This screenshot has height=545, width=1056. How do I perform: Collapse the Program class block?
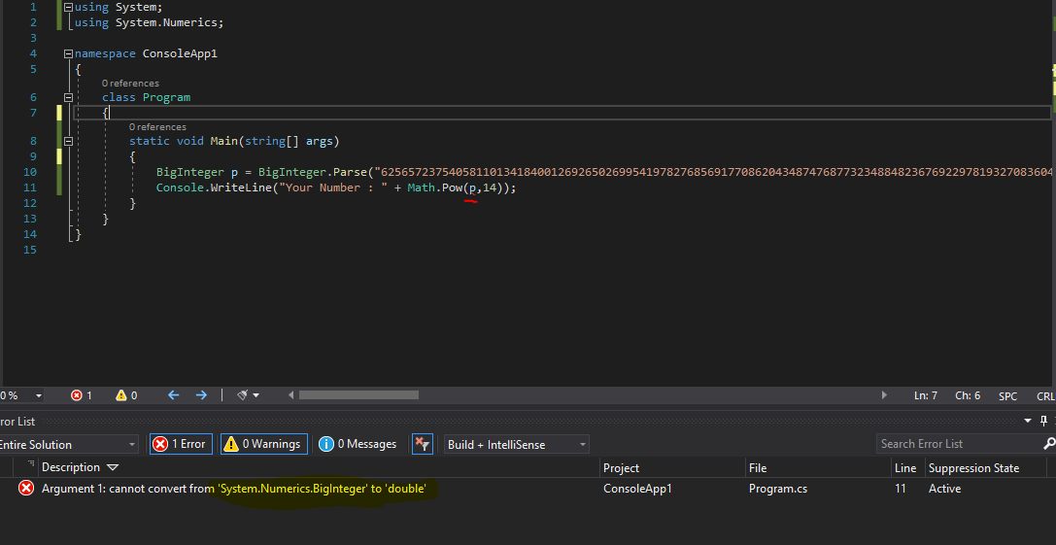pos(67,98)
